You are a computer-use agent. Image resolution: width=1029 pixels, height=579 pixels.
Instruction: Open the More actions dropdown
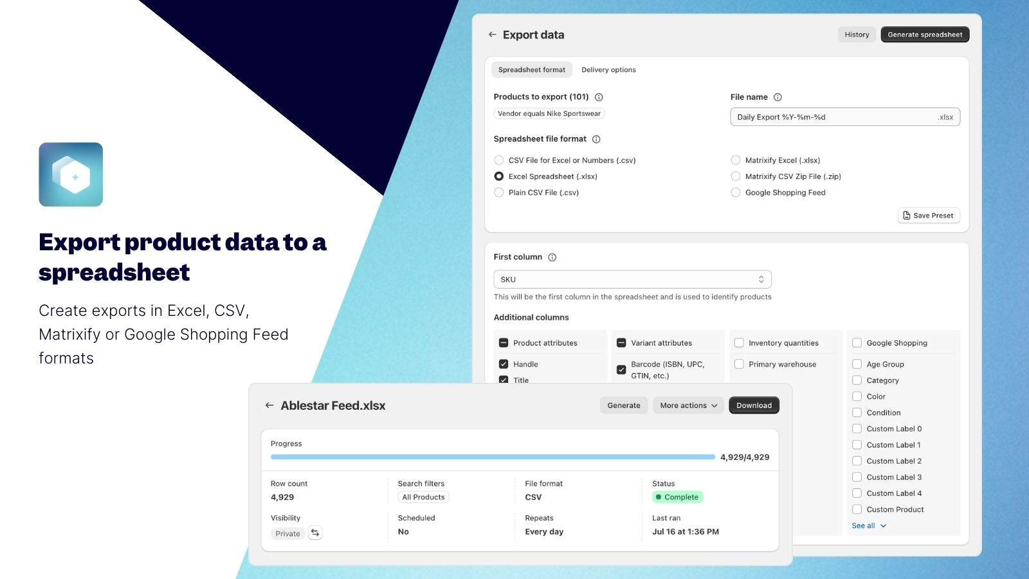point(688,405)
